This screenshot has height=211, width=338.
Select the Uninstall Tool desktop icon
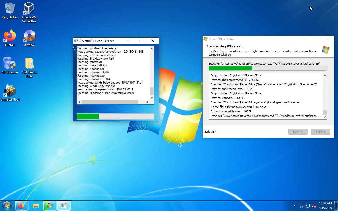click(10, 93)
